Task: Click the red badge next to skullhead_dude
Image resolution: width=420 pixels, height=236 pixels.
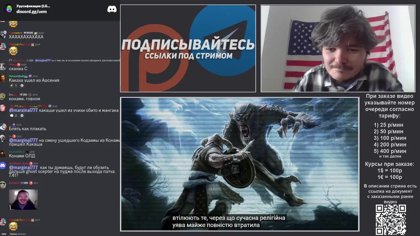Action: click(x=31, y=163)
